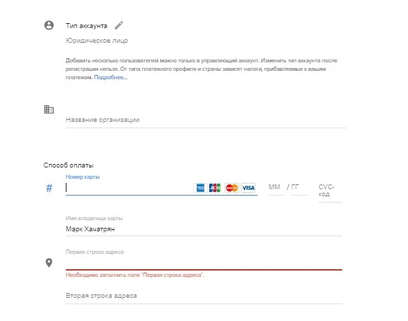
Task: Click the address location pin icon
Action: coord(49,263)
